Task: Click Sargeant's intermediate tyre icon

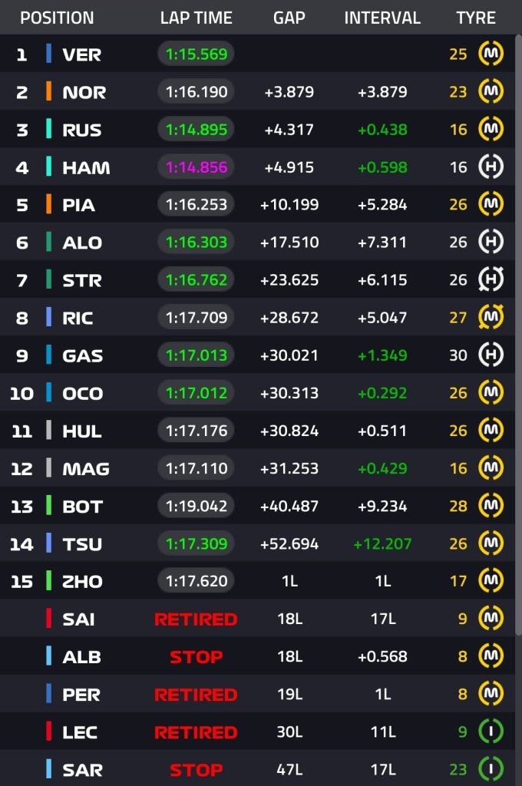Action: click(x=491, y=769)
